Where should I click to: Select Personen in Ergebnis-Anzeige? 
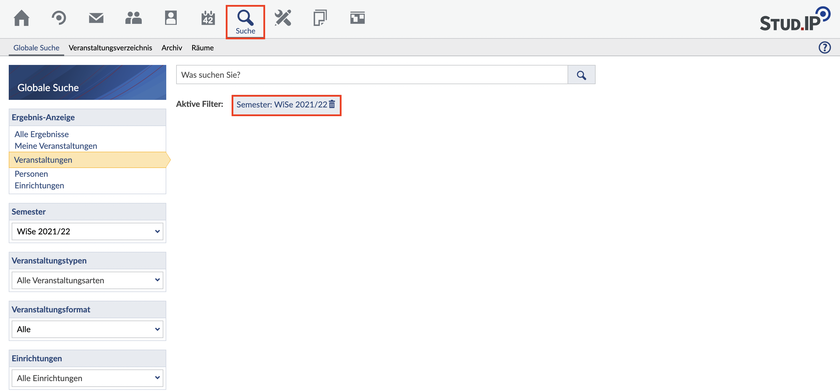(31, 174)
